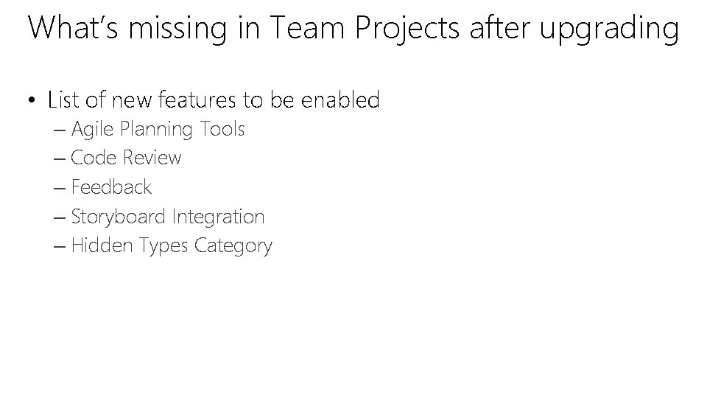Click the "List of new features" bullet text
This screenshot has width=707, height=398.
(x=214, y=99)
